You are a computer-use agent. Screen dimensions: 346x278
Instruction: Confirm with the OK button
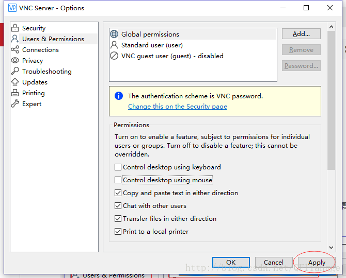[231, 262]
